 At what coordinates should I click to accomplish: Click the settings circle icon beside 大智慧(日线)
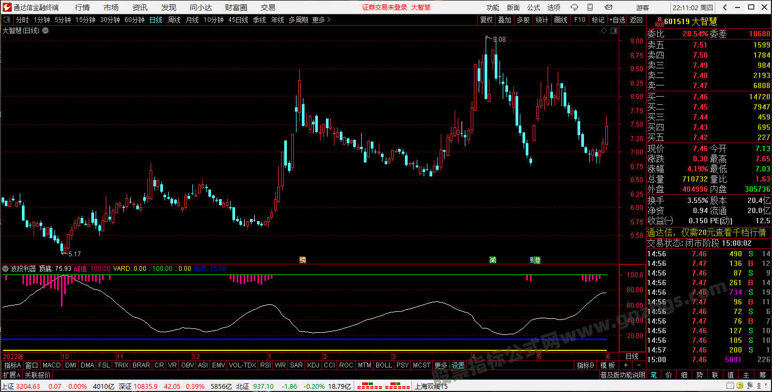click(45, 30)
